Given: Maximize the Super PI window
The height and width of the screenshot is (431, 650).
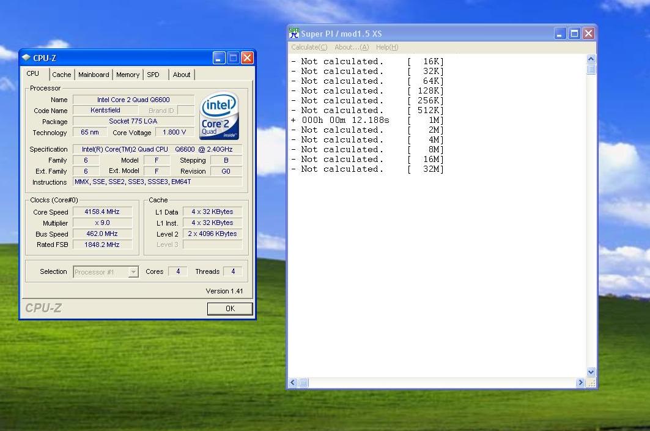Looking at the screenshot, I should (x=574, y=33).
